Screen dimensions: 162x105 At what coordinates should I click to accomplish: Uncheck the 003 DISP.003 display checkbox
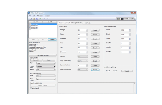point(30,27)
